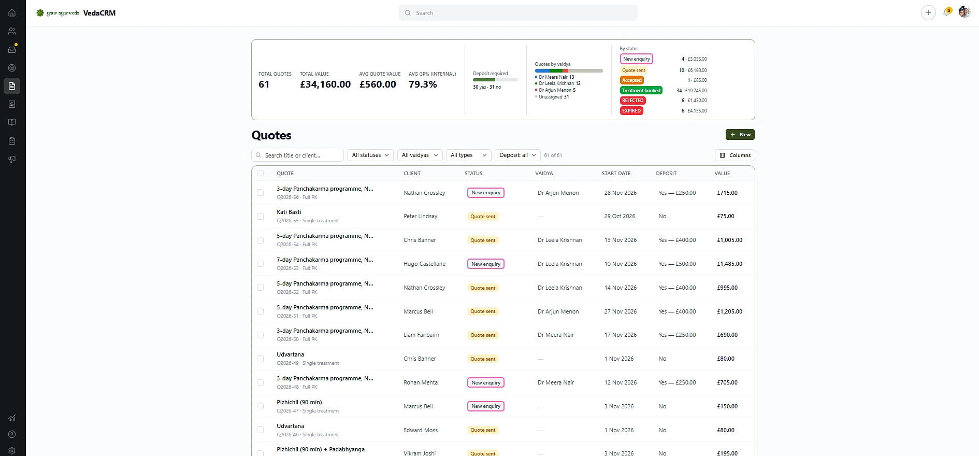This screenshot has width=979, height=456.
Task: Open the Inbox icon with yellow dot
Action: click(12, 50)
